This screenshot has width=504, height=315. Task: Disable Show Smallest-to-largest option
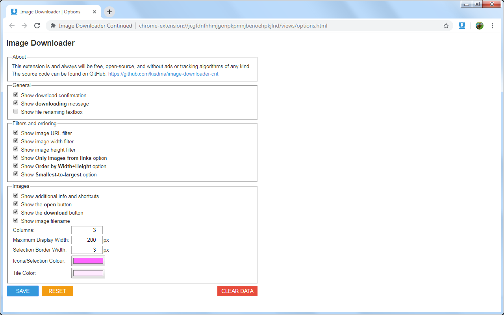coord(16,174)
